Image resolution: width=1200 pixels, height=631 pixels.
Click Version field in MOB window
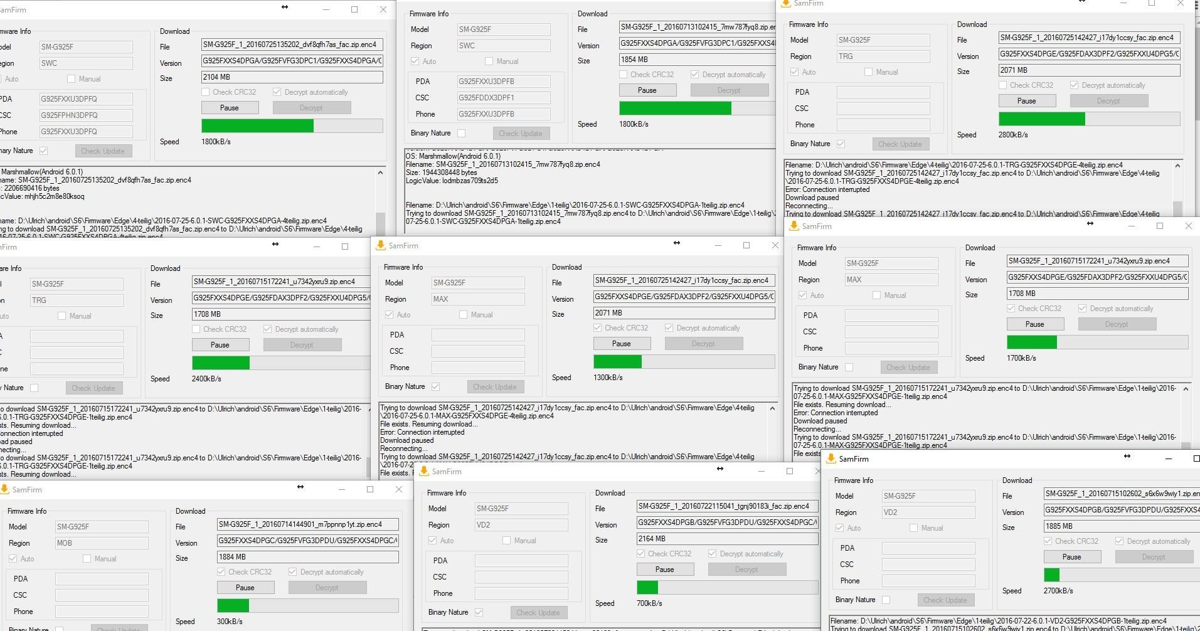(x=308, y=541)
